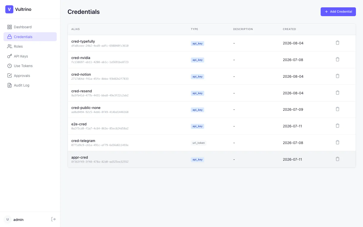Click api_key badge in appr-cred row
The image size is (363, 227).
point(197,160)
